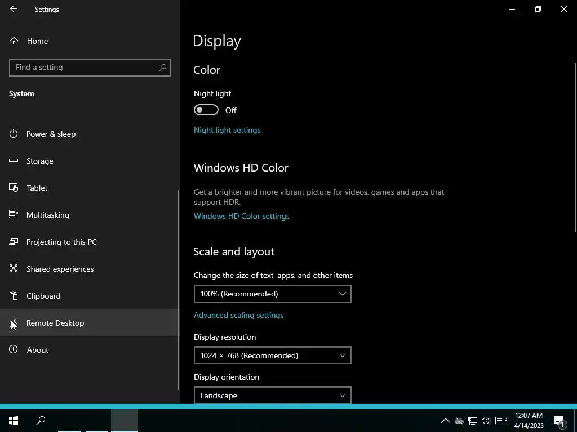Click the Shared experiences icon
Screen dimensions: 577x432
(14, 268)
